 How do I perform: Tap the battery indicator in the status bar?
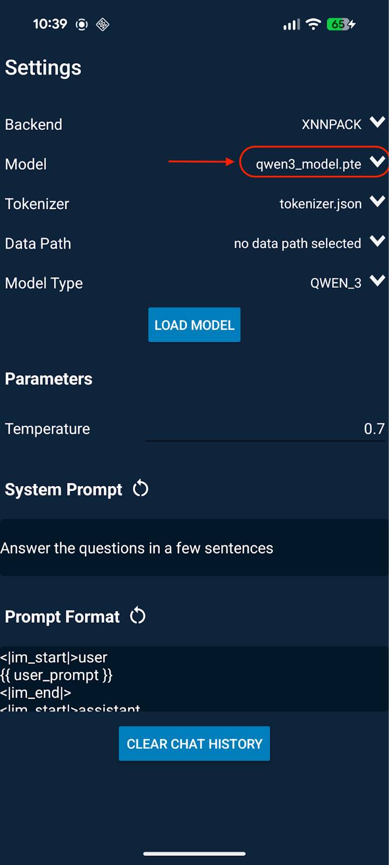[x=340, y=24]
